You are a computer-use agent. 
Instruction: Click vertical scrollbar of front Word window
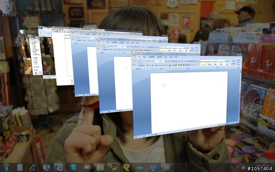[240, 95]
